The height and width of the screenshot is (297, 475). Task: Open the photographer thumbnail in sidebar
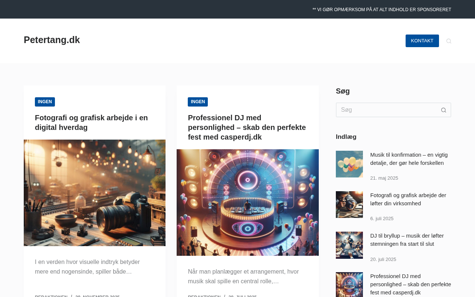tap(349, 205)
